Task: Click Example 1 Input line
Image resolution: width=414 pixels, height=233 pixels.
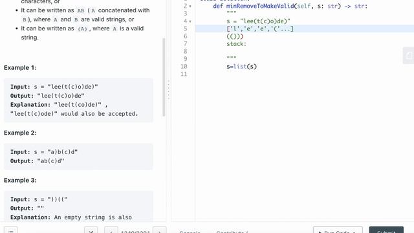Action: (x=54, y=87)
